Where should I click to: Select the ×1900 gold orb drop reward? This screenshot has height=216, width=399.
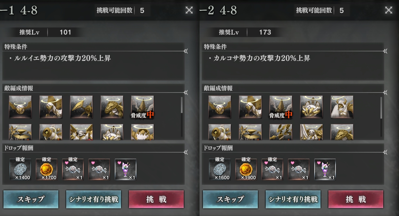pos(246,169)
